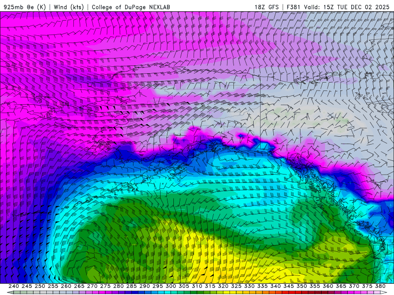Click the 245 color scale label
394x295 pixels.
coord(27,286)
